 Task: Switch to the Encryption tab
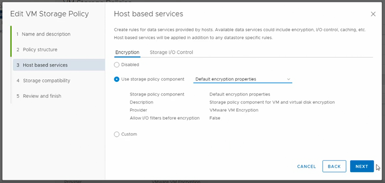tap(127, 52)
